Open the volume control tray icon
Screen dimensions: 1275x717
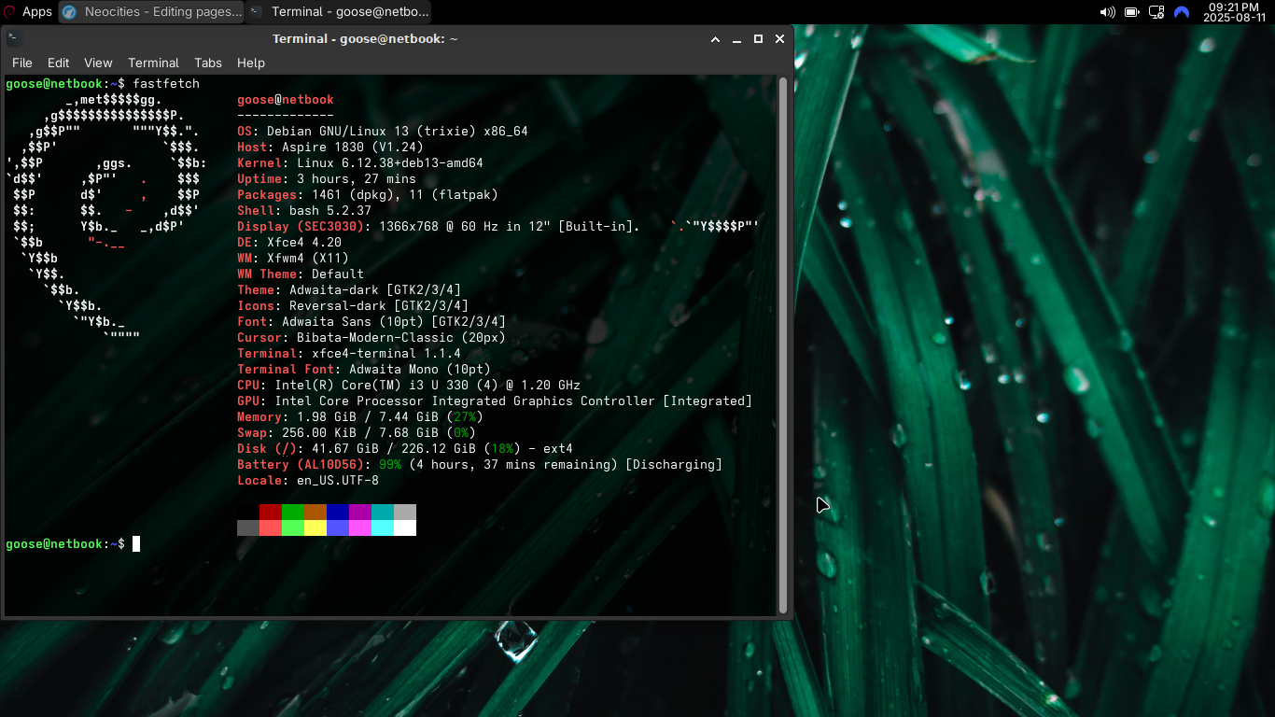tap(1107, 12)
